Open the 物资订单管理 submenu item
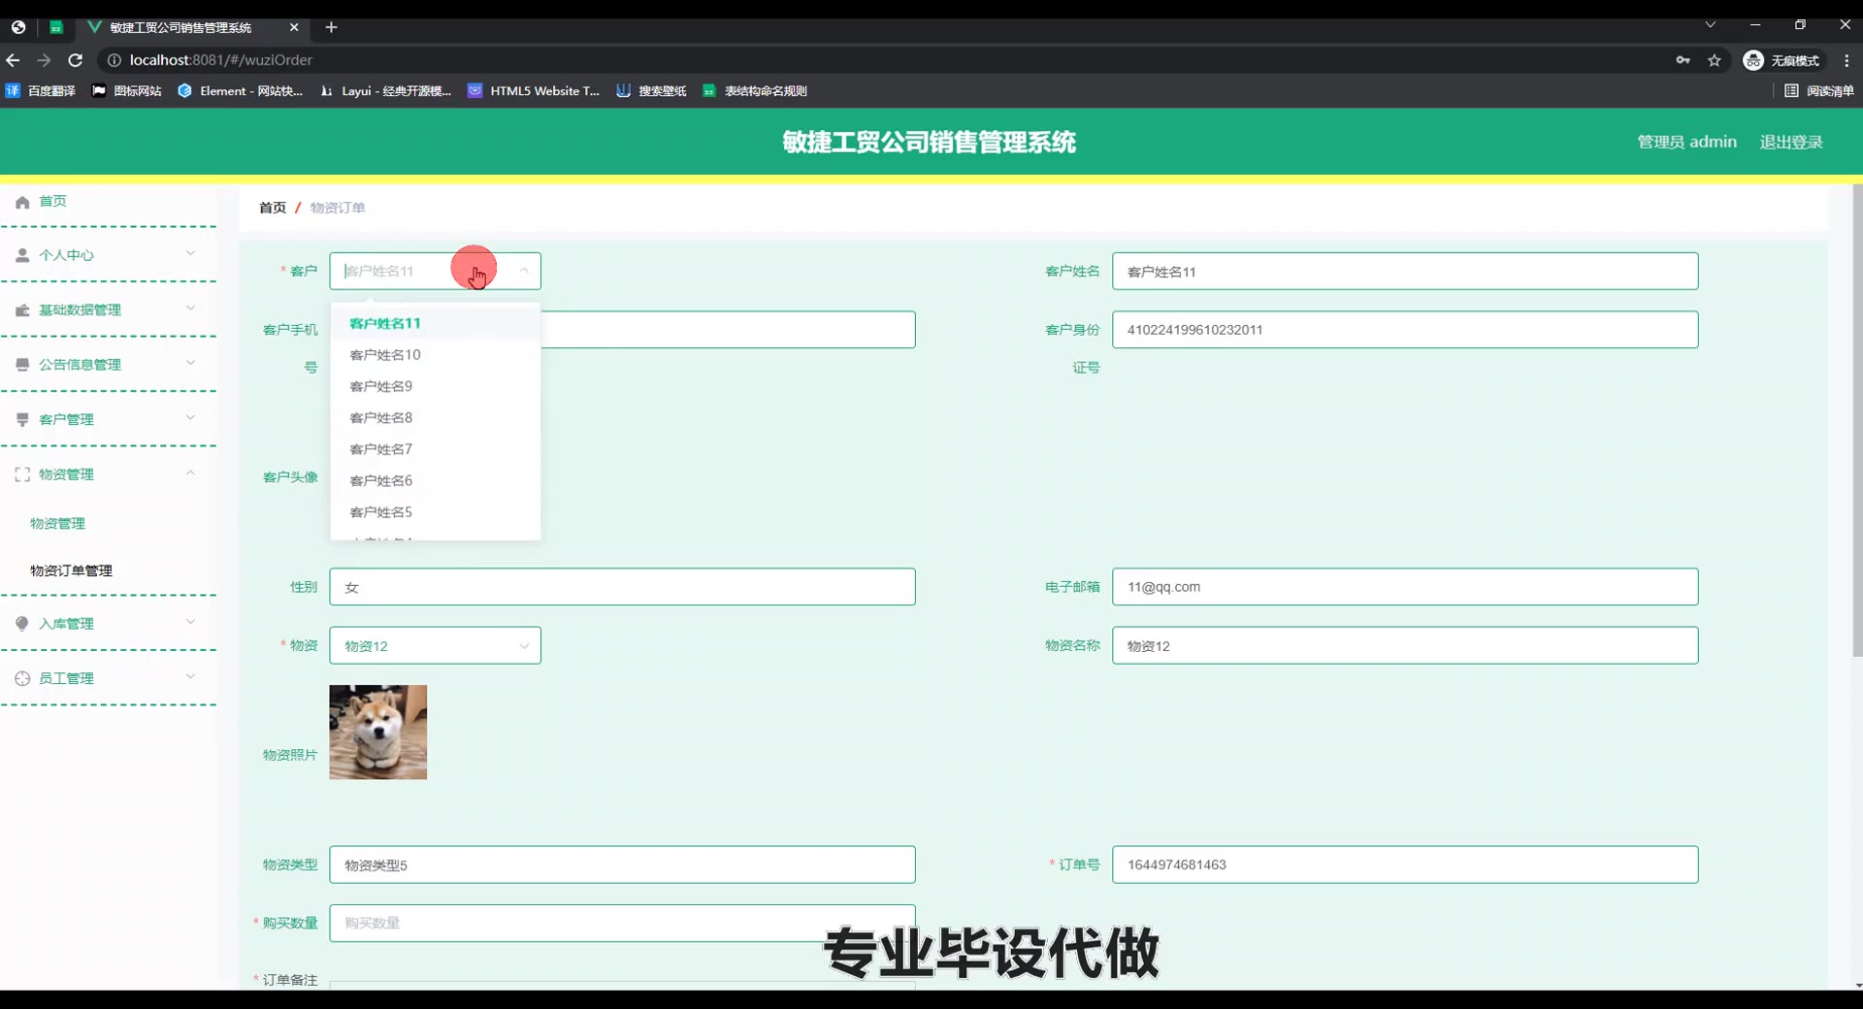Image resolution: width=1863 pixels, height=1009 pixels. (71, 570)
